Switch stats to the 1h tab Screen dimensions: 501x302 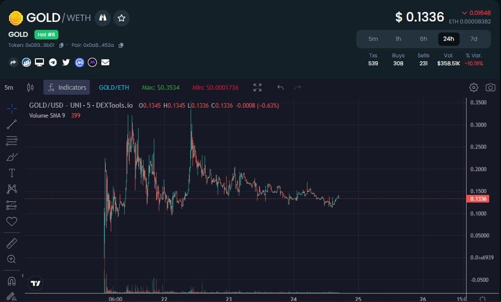pos(398,39)
